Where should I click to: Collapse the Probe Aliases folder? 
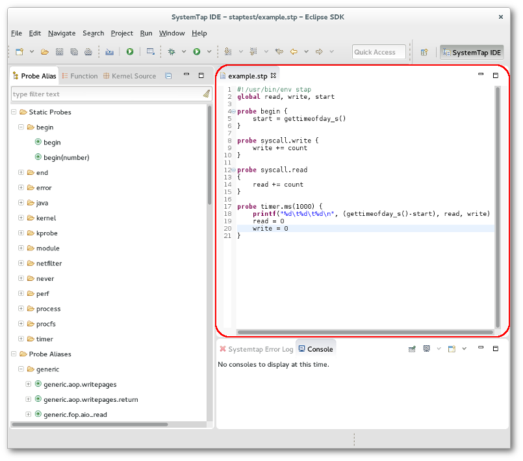[x=14, y=354]
